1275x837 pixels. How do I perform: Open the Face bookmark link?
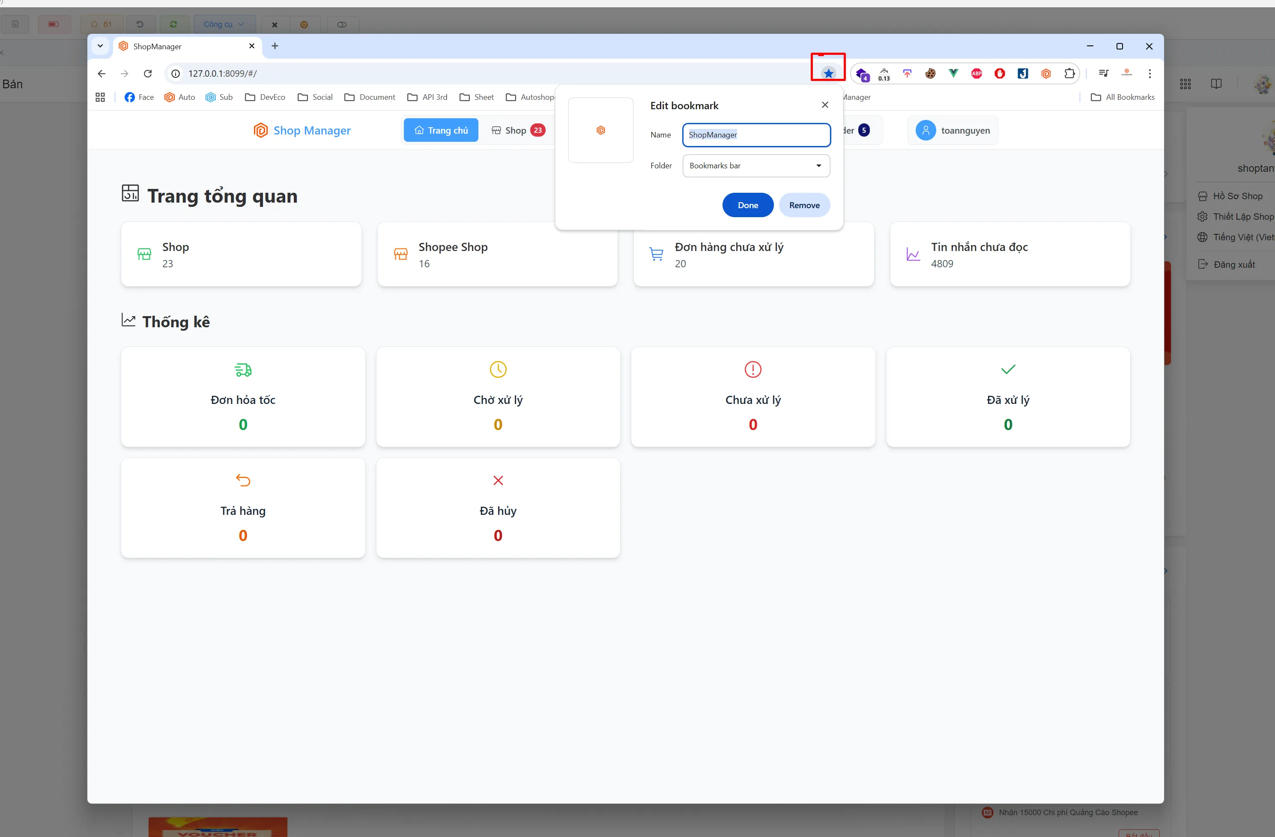(x=139, y=97)
